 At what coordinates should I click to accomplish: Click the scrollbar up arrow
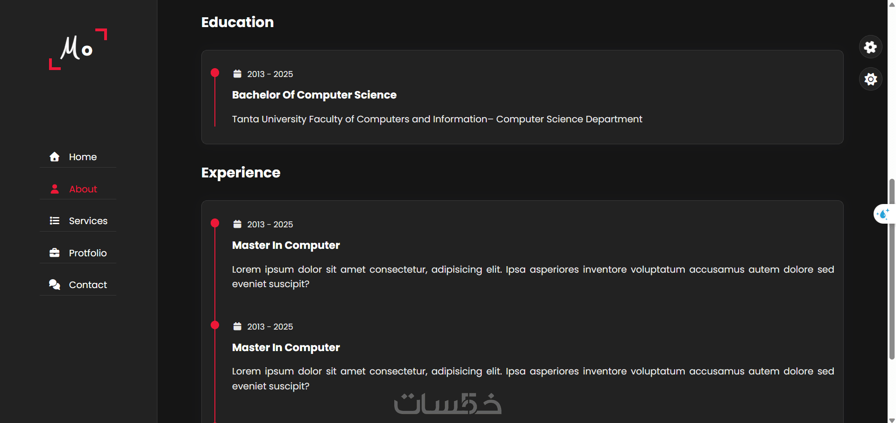[x=892, y=4]
